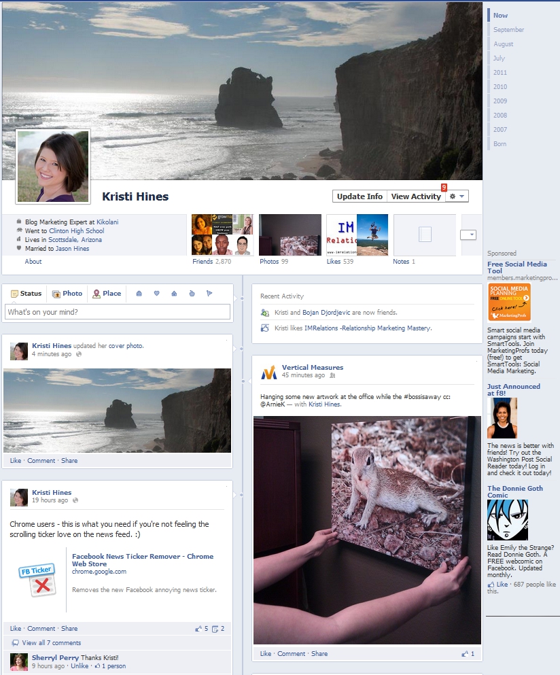Comment on the cover photo post
The image size is (560, 675).
click(41, 461)
